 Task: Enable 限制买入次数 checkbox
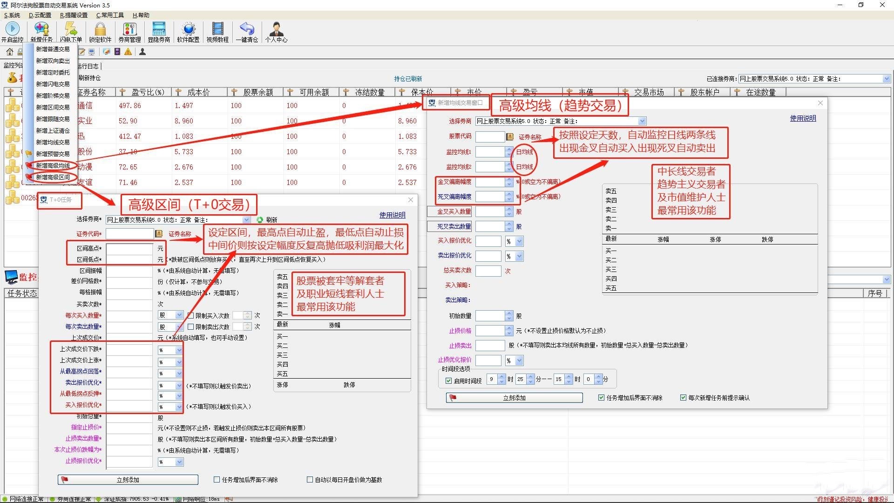coord(190,315)
